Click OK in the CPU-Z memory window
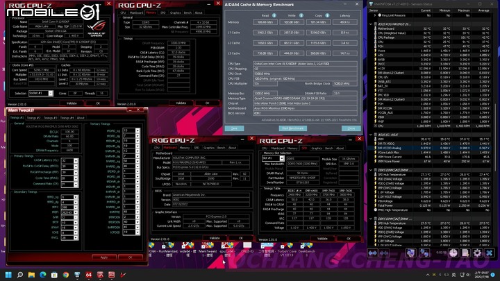Screen dimensions: 500x281 point(207,103)
